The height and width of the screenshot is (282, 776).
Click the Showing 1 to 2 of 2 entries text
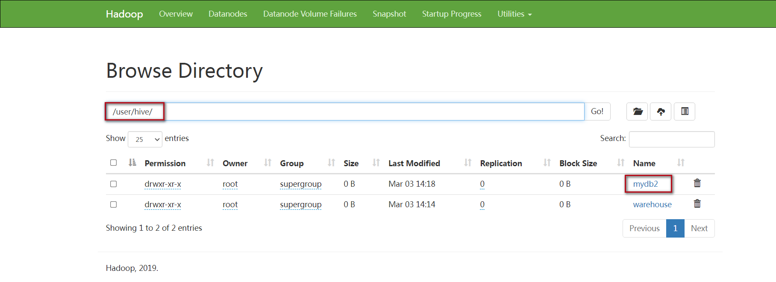(154, 228)
